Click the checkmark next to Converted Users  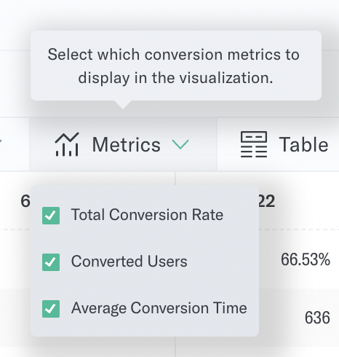tap(51, 262)
